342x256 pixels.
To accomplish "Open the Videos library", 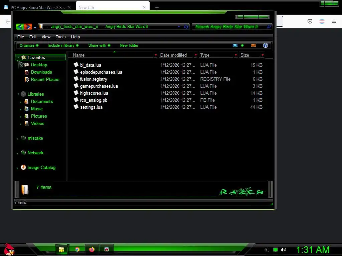I will 37,123.
